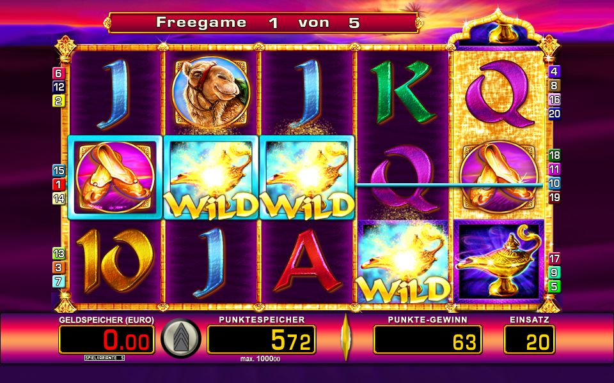The height and width of the screenshot is (383, 614).
Task: Select payline marker 20
Action: tap(554, 114)
